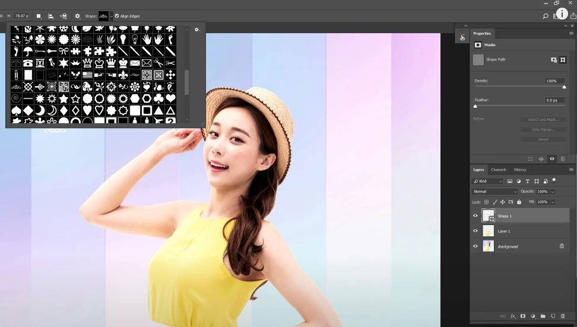The width and height of the screenshot is (577, 327).
Task: Pick the paperclip custom shape
Action: point(16,75)
